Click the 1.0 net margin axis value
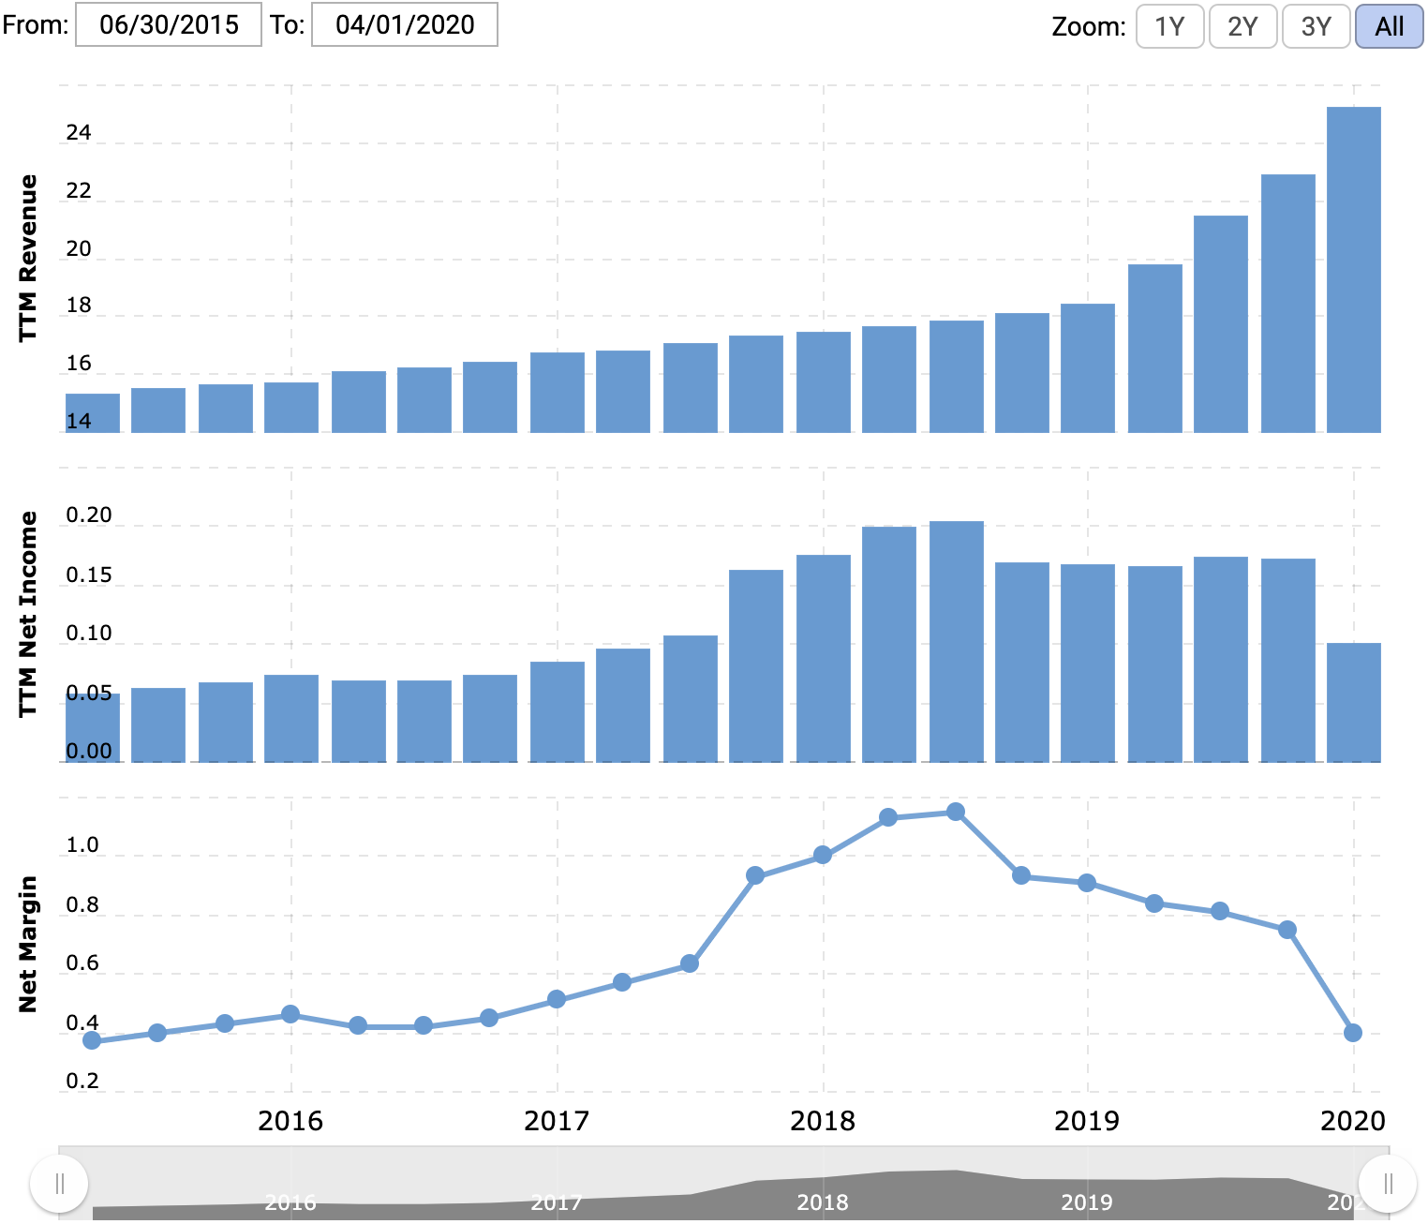Screen dimensions: 1428x1224 pyautogui.click(x=82, y=845)
